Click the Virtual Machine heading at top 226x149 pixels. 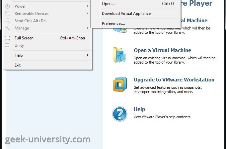click(194, 21)
